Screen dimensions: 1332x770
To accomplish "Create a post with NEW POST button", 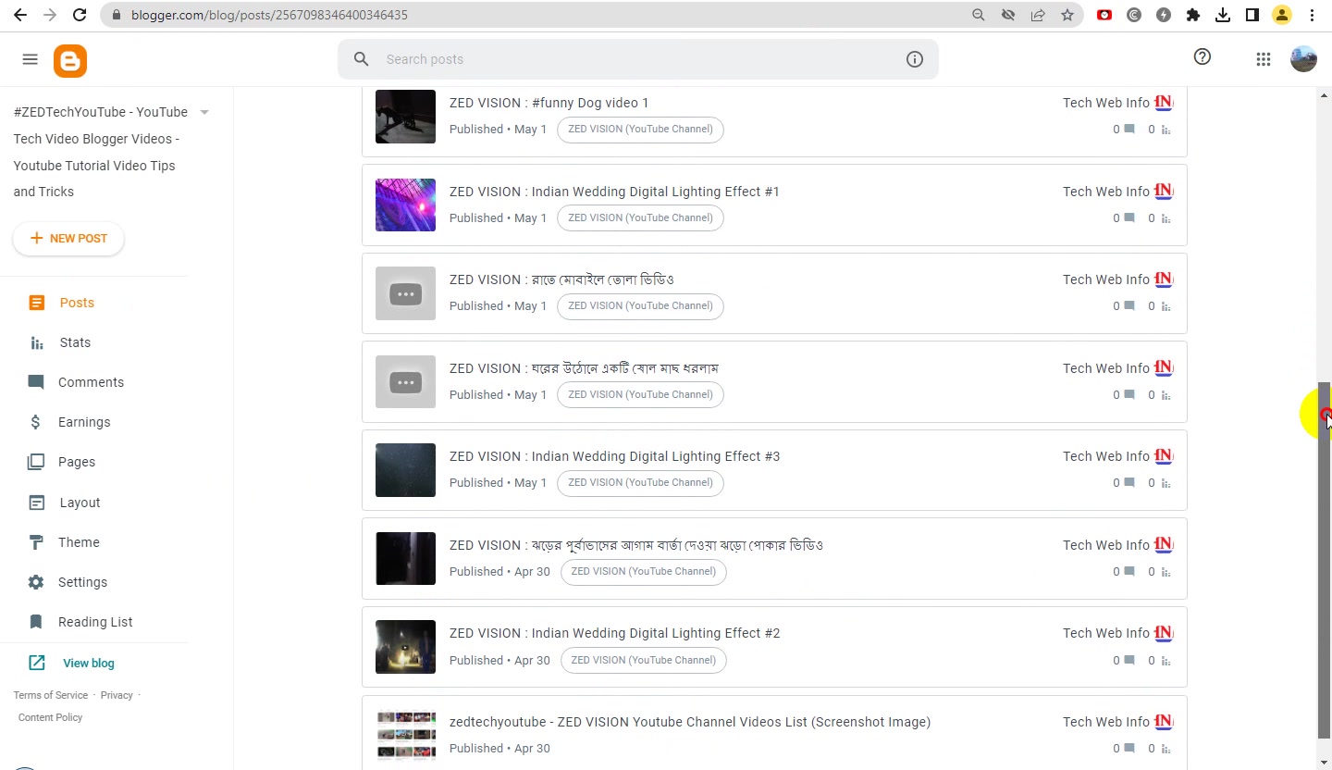I will point(68,239).
